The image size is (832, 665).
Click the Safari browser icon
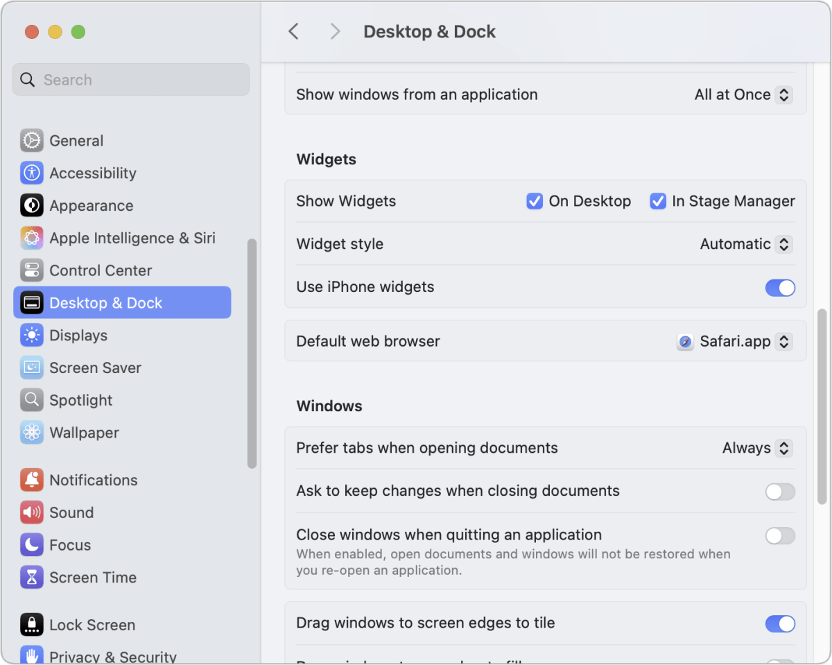(x=685, y=341)
